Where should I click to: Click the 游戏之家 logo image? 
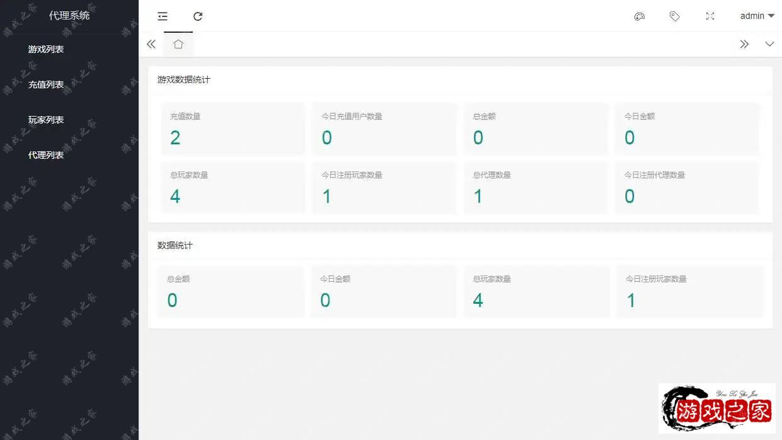click(x=717, y=408)
